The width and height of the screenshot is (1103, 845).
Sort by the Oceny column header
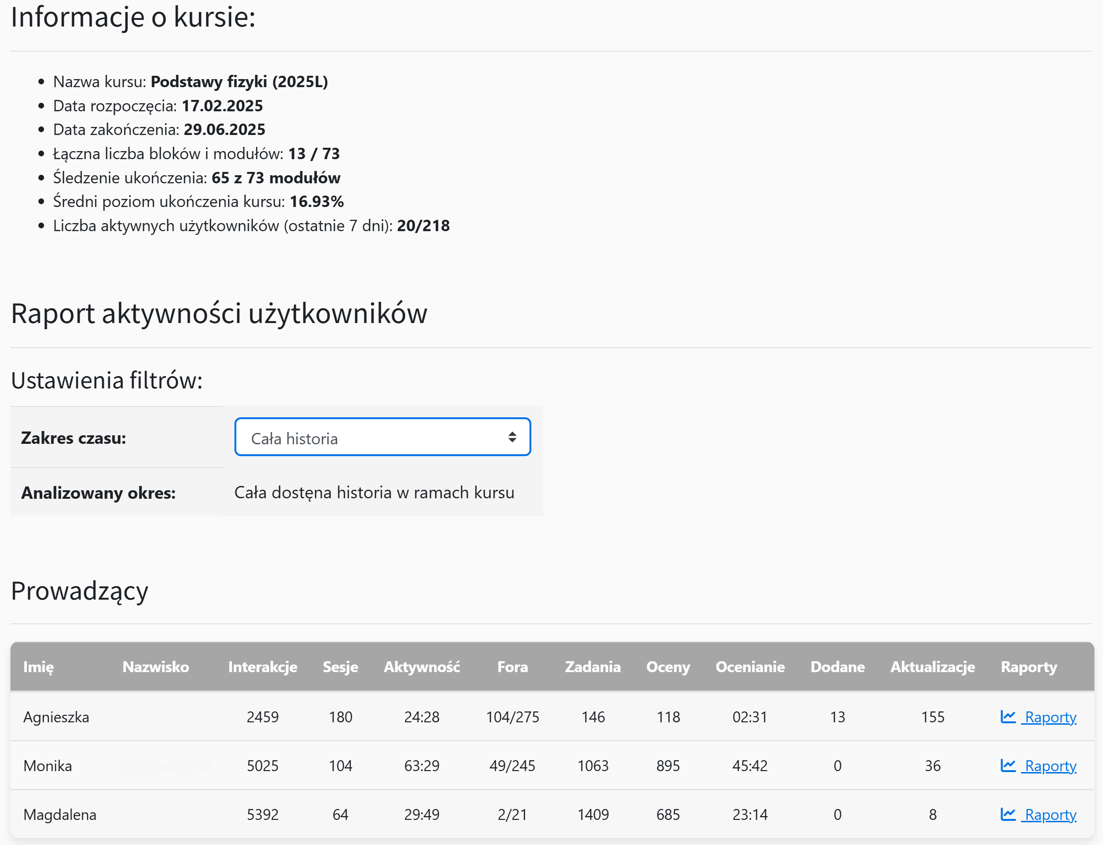point(668,667)
